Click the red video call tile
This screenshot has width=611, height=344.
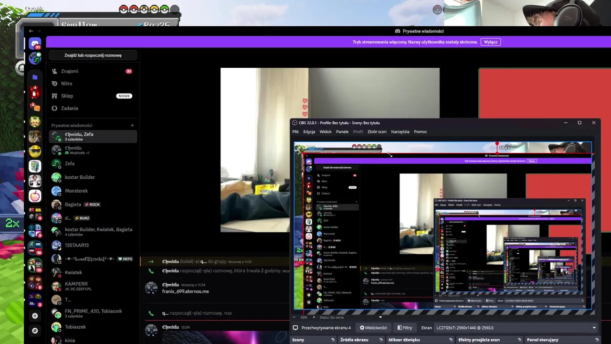545,94
